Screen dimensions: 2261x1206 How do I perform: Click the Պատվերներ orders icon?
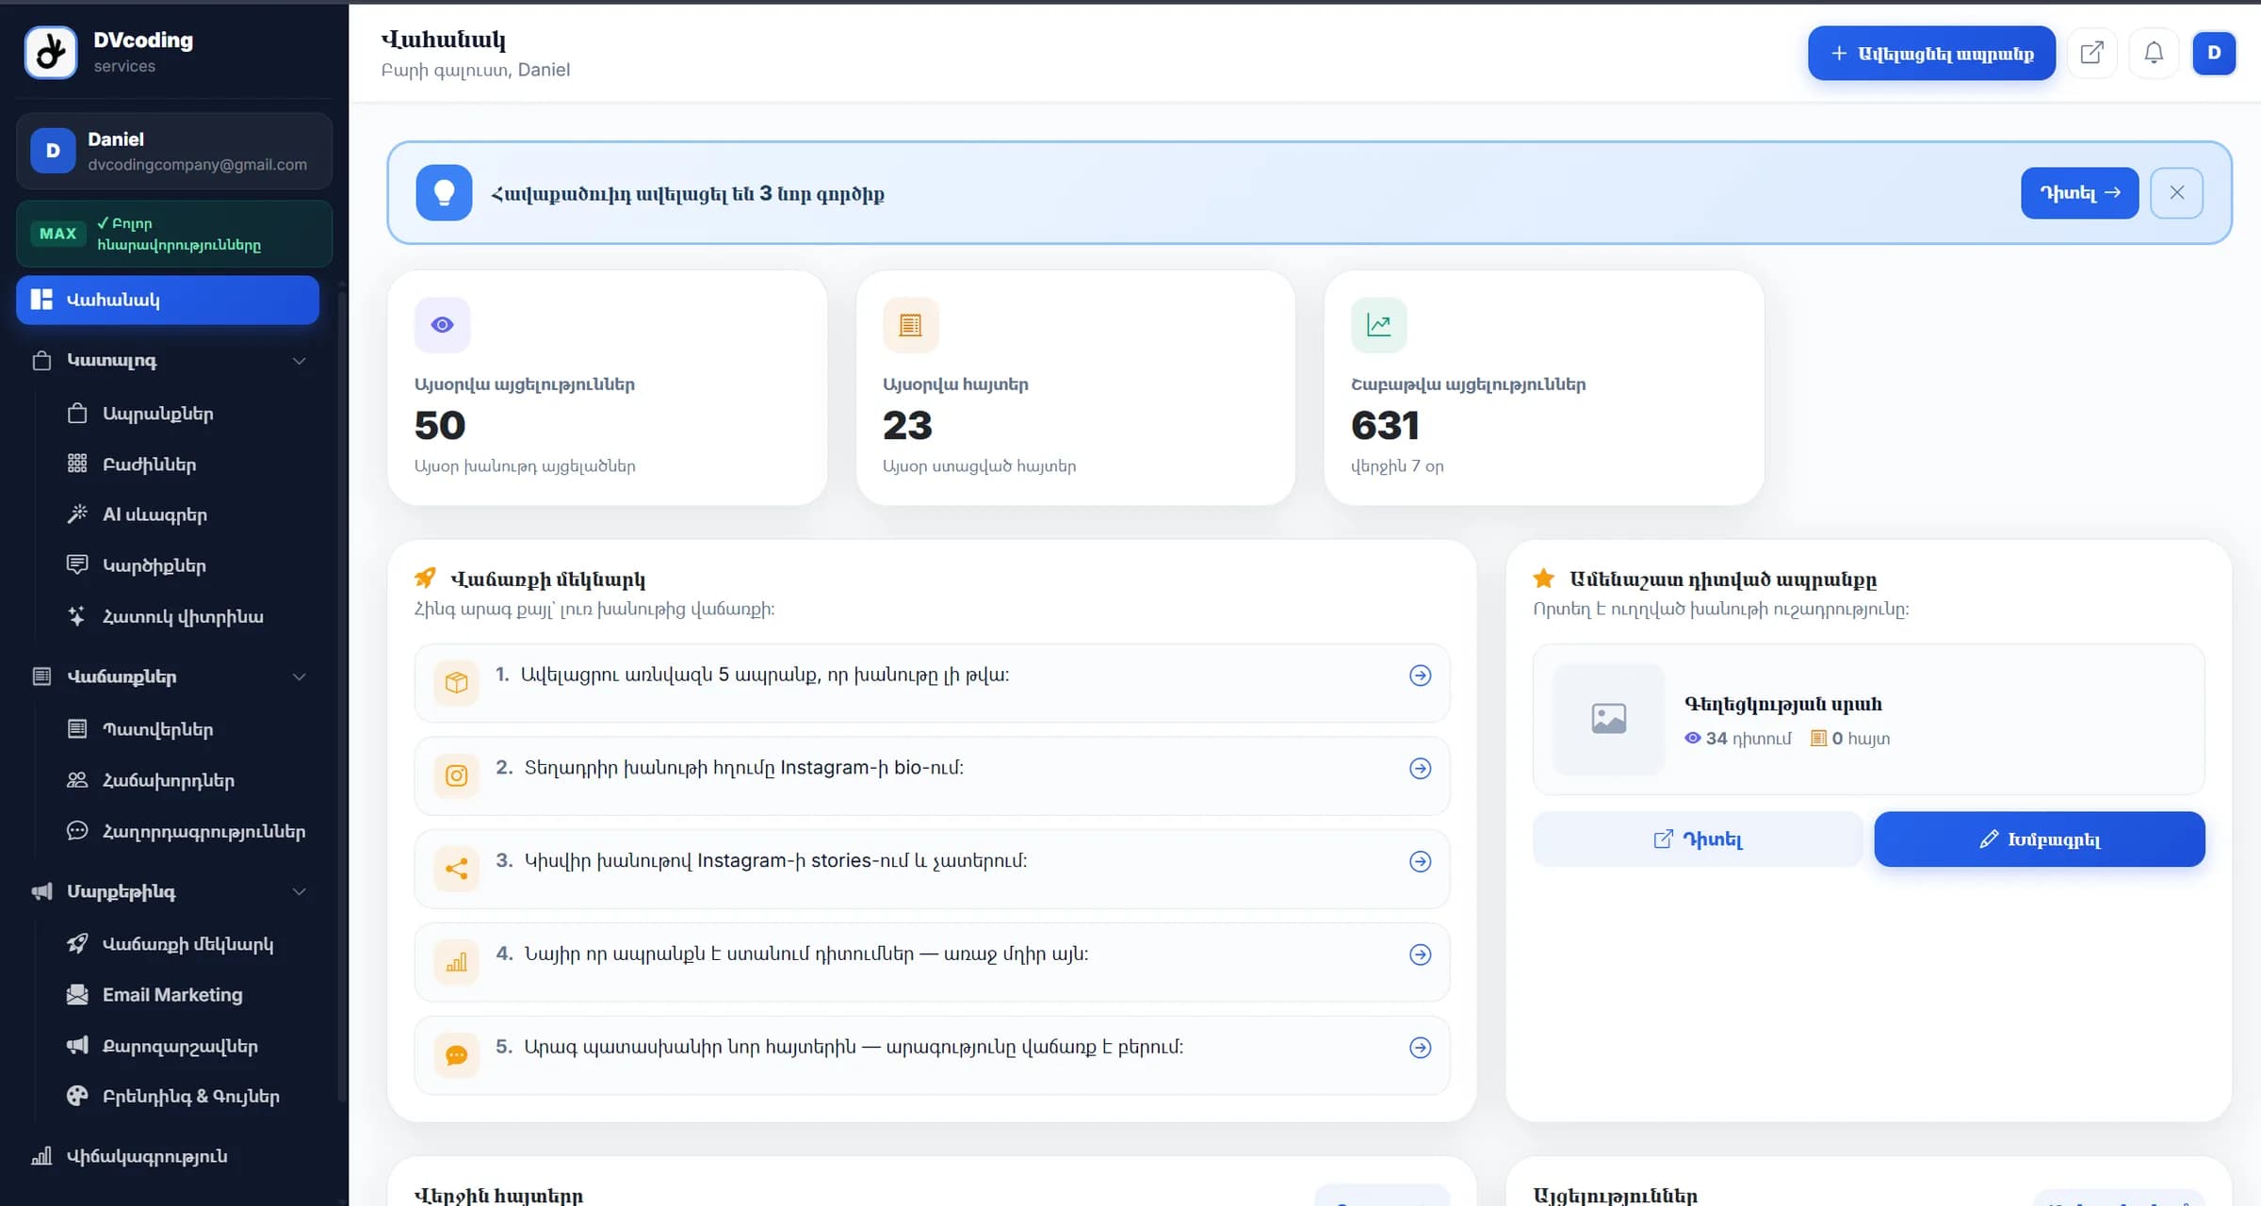77,728
